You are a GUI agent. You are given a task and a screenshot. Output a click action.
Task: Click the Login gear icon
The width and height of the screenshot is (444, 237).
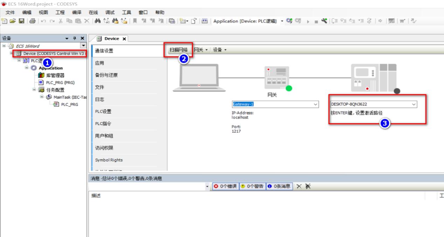(x=289, y=21)
